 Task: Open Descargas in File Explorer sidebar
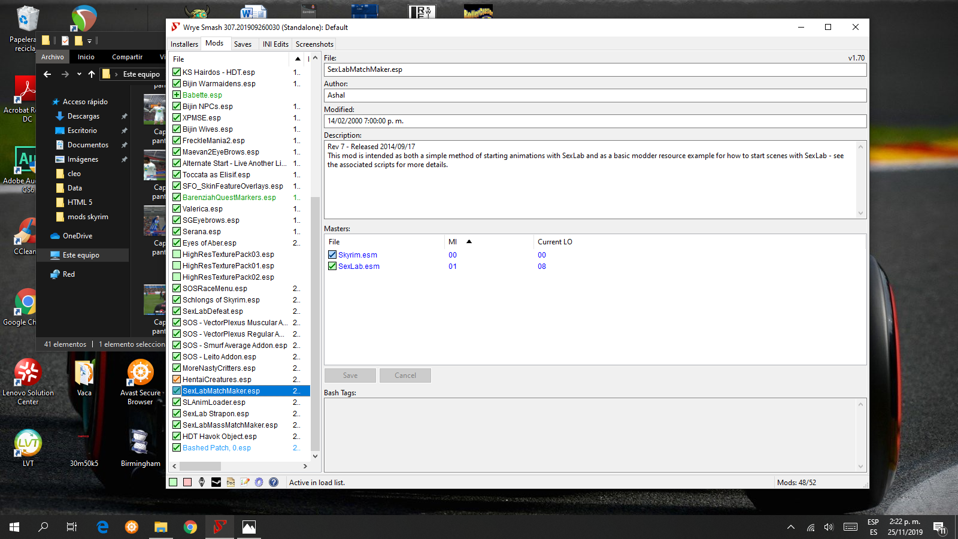(83, 116)
